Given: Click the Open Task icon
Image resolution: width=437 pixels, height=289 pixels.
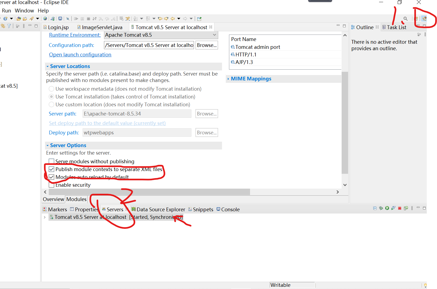Looking at the screenshot, I should (25, 19).
